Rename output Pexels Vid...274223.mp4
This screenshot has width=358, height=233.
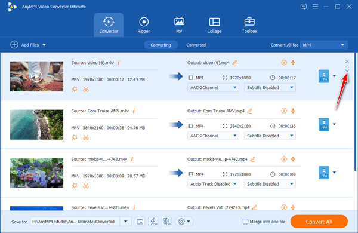[x=255, y=207]
